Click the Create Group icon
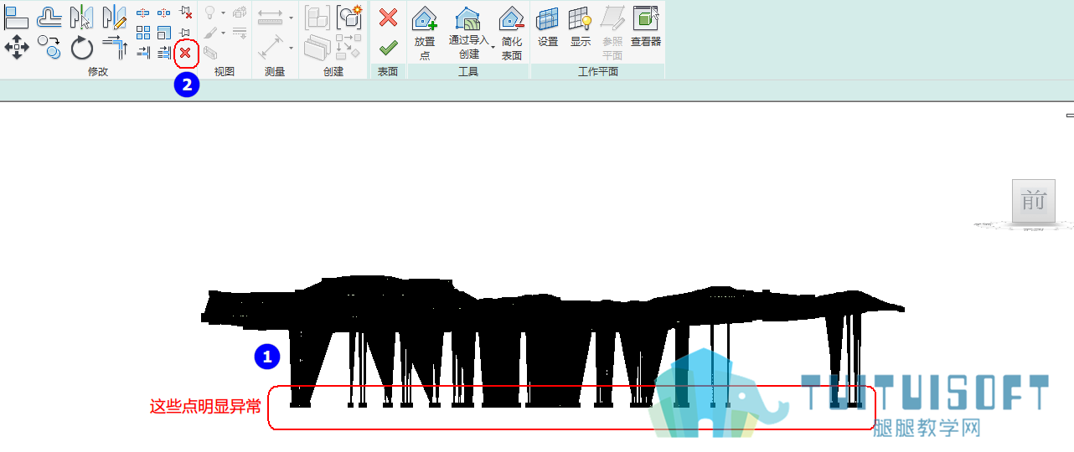Image resolution: width=1074 pixels, height=452 pixels. pos(349,18)
